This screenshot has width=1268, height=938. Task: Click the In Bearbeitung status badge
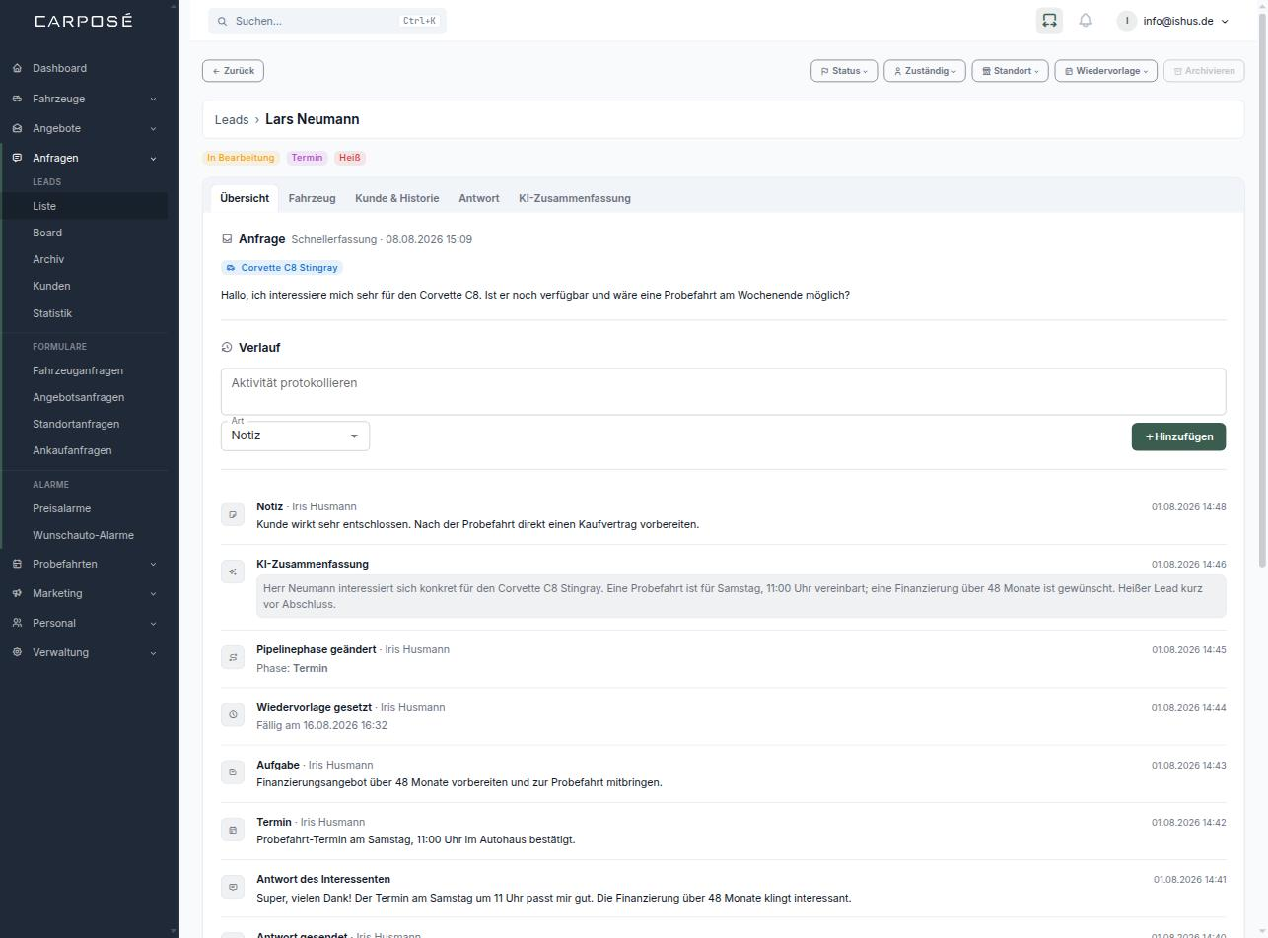(241, 158)
